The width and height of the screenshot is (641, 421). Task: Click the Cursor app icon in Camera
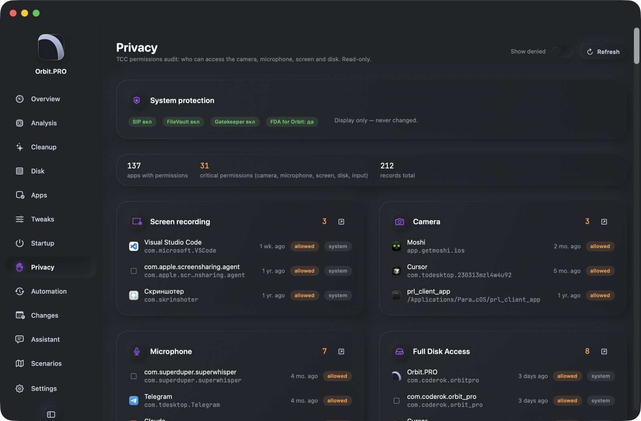click(x=397, y=271)
